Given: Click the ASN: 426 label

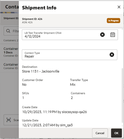Looking at the screenshot, I should (27, 22).
